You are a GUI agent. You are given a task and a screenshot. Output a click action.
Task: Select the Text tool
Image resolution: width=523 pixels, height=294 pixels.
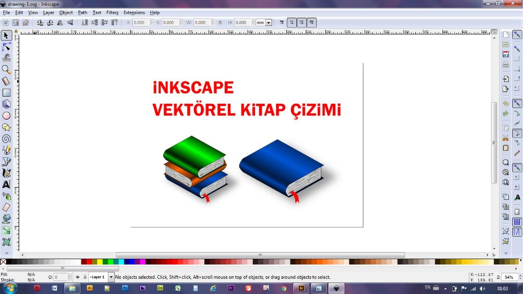coord(6,185)
